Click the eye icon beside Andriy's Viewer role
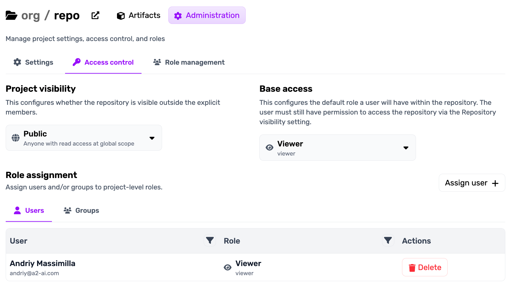This screenshot has width=511, height=288. [227, 267]
